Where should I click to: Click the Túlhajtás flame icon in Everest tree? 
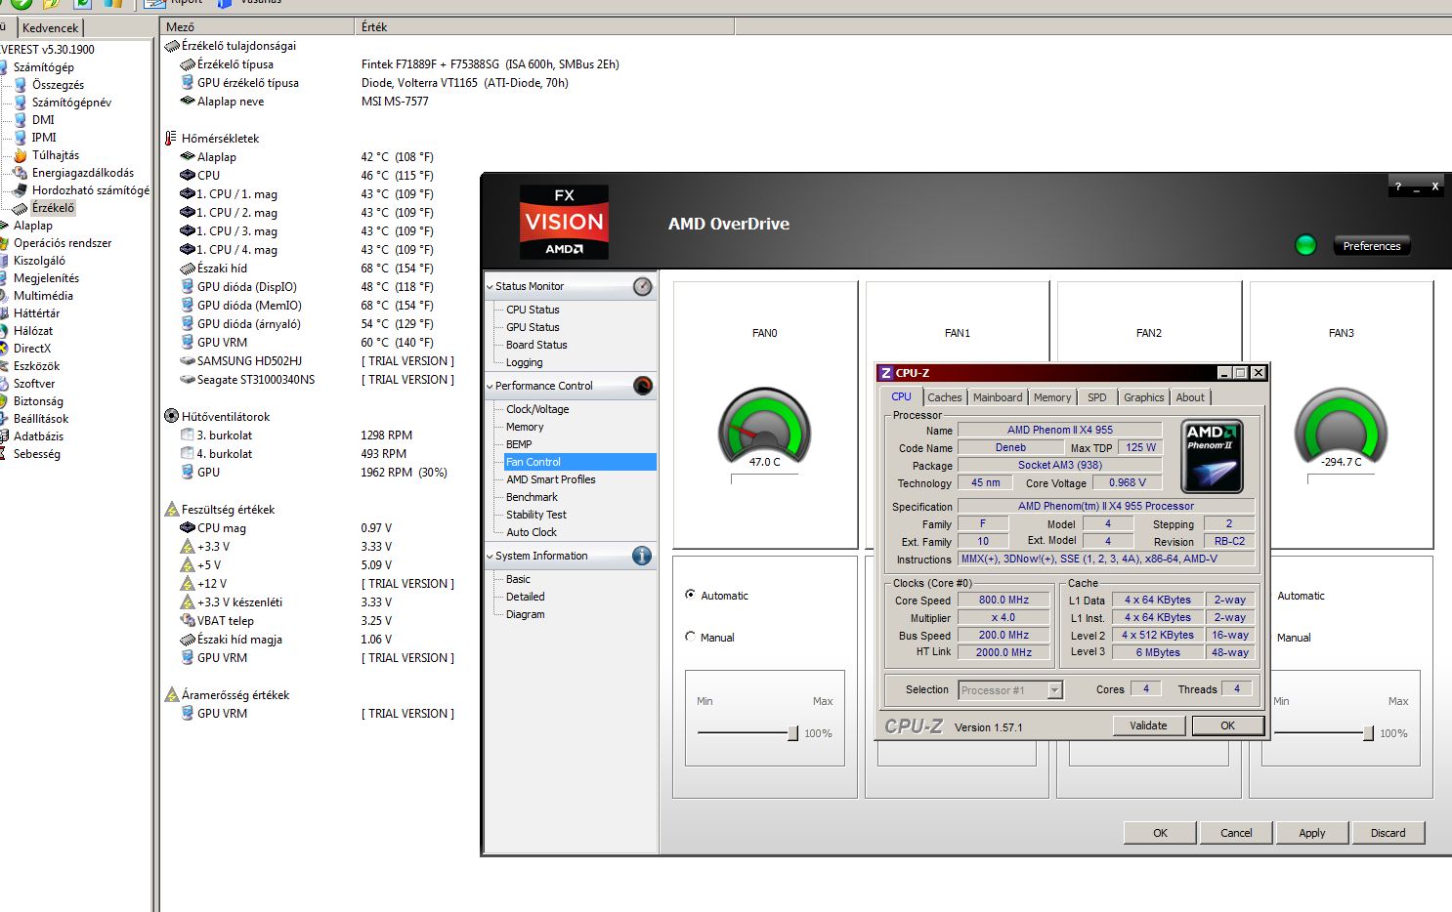[x=21, y=155]
